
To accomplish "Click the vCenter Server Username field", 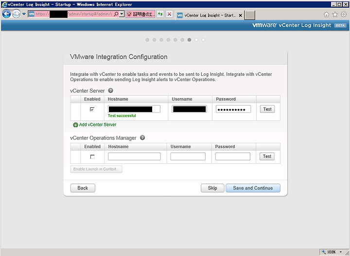I will pyautogui.click(x=189, y=109).
